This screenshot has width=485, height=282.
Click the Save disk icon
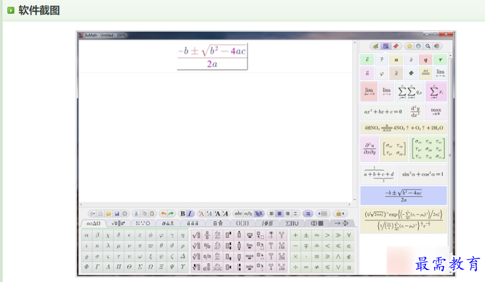pyautogui.click(x=117, y=213)
